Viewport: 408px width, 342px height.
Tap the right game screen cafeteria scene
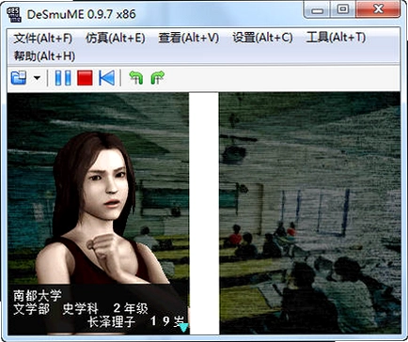click(309, 213)
